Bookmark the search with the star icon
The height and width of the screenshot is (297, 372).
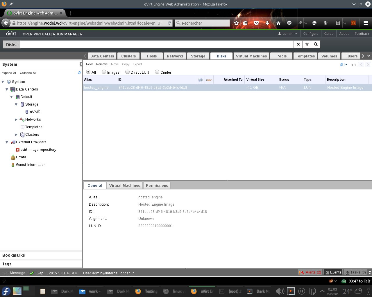(307, 44)
